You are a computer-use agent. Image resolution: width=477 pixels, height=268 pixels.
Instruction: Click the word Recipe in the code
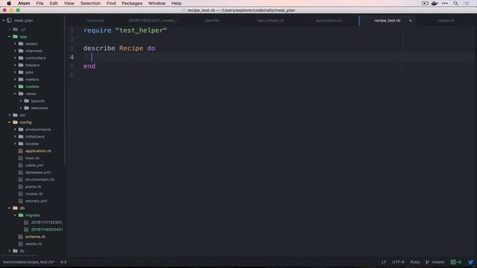pyautogui.click(x=131, y=48)
